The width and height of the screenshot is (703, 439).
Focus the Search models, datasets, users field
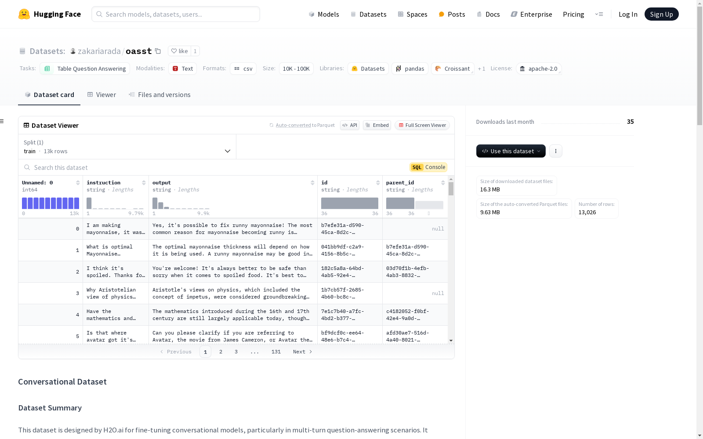click(x=176, y=14)
